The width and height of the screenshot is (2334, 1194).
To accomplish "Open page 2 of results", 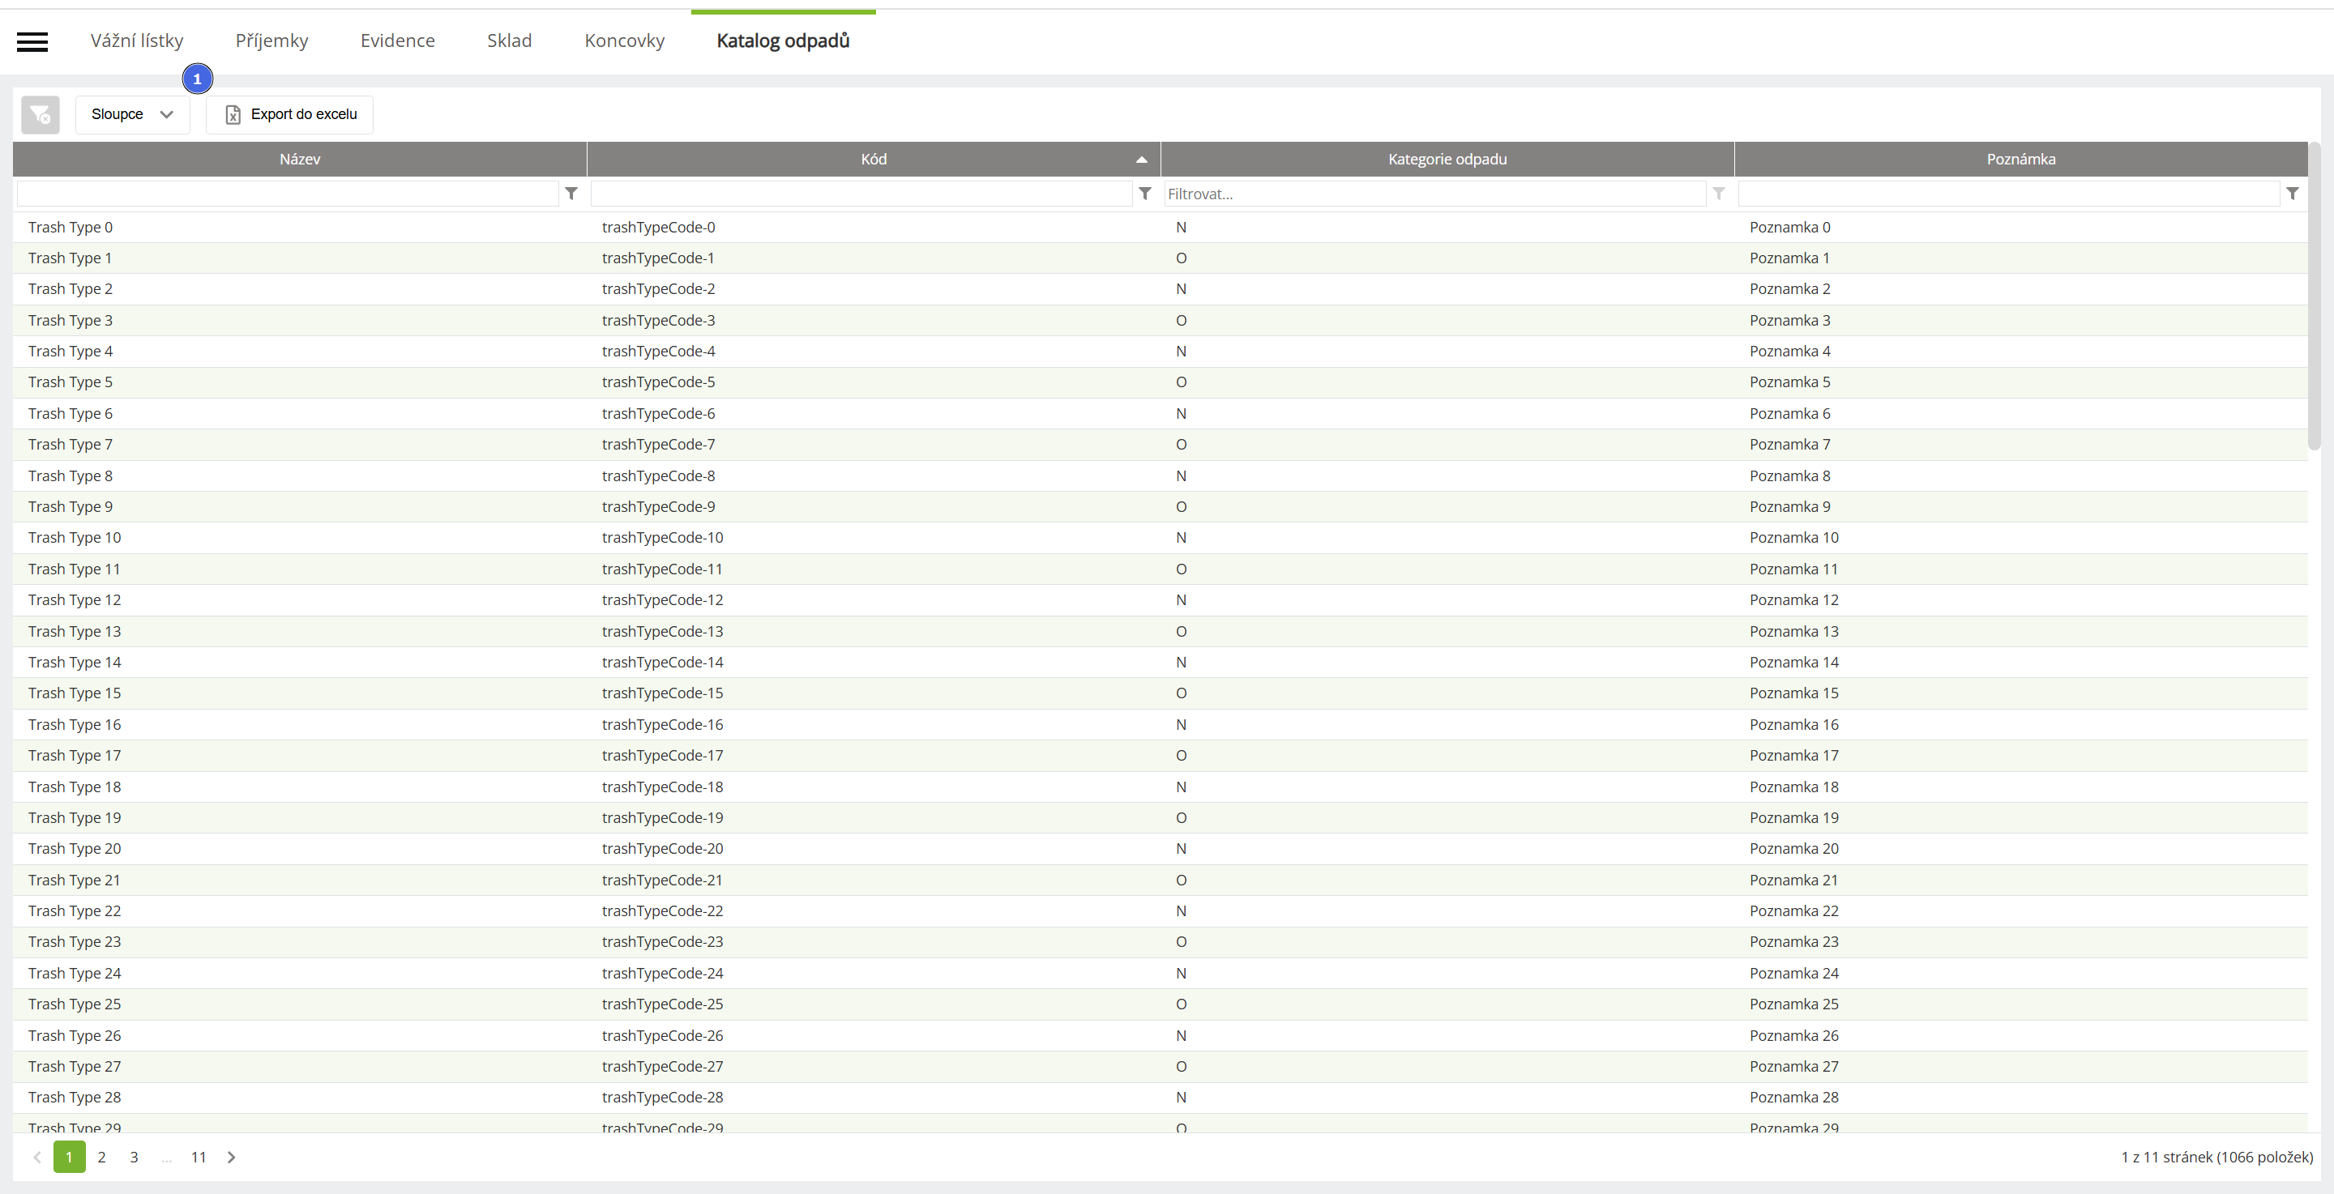I will tap(101, 1157).
